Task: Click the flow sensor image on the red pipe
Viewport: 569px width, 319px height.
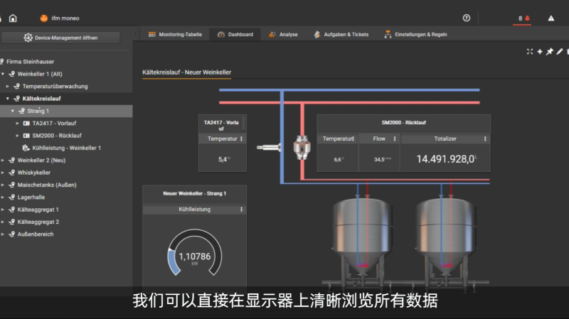Action: pos(302,148)
